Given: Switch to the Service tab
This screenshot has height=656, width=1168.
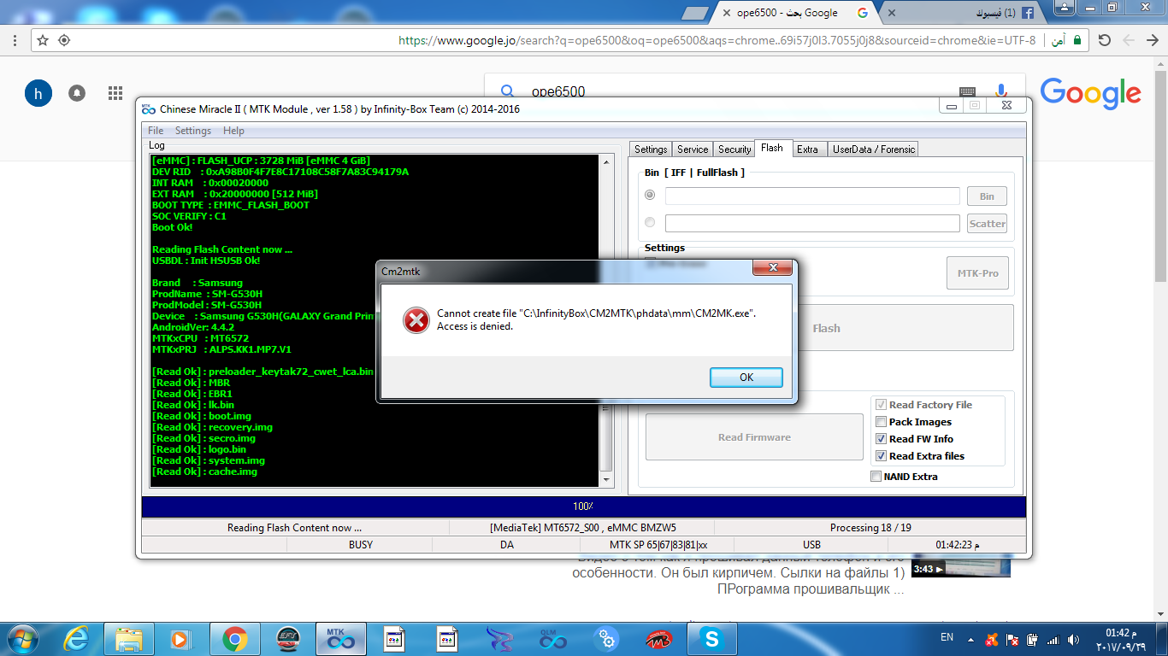Looking at the screenshot, I should point(693,149).
